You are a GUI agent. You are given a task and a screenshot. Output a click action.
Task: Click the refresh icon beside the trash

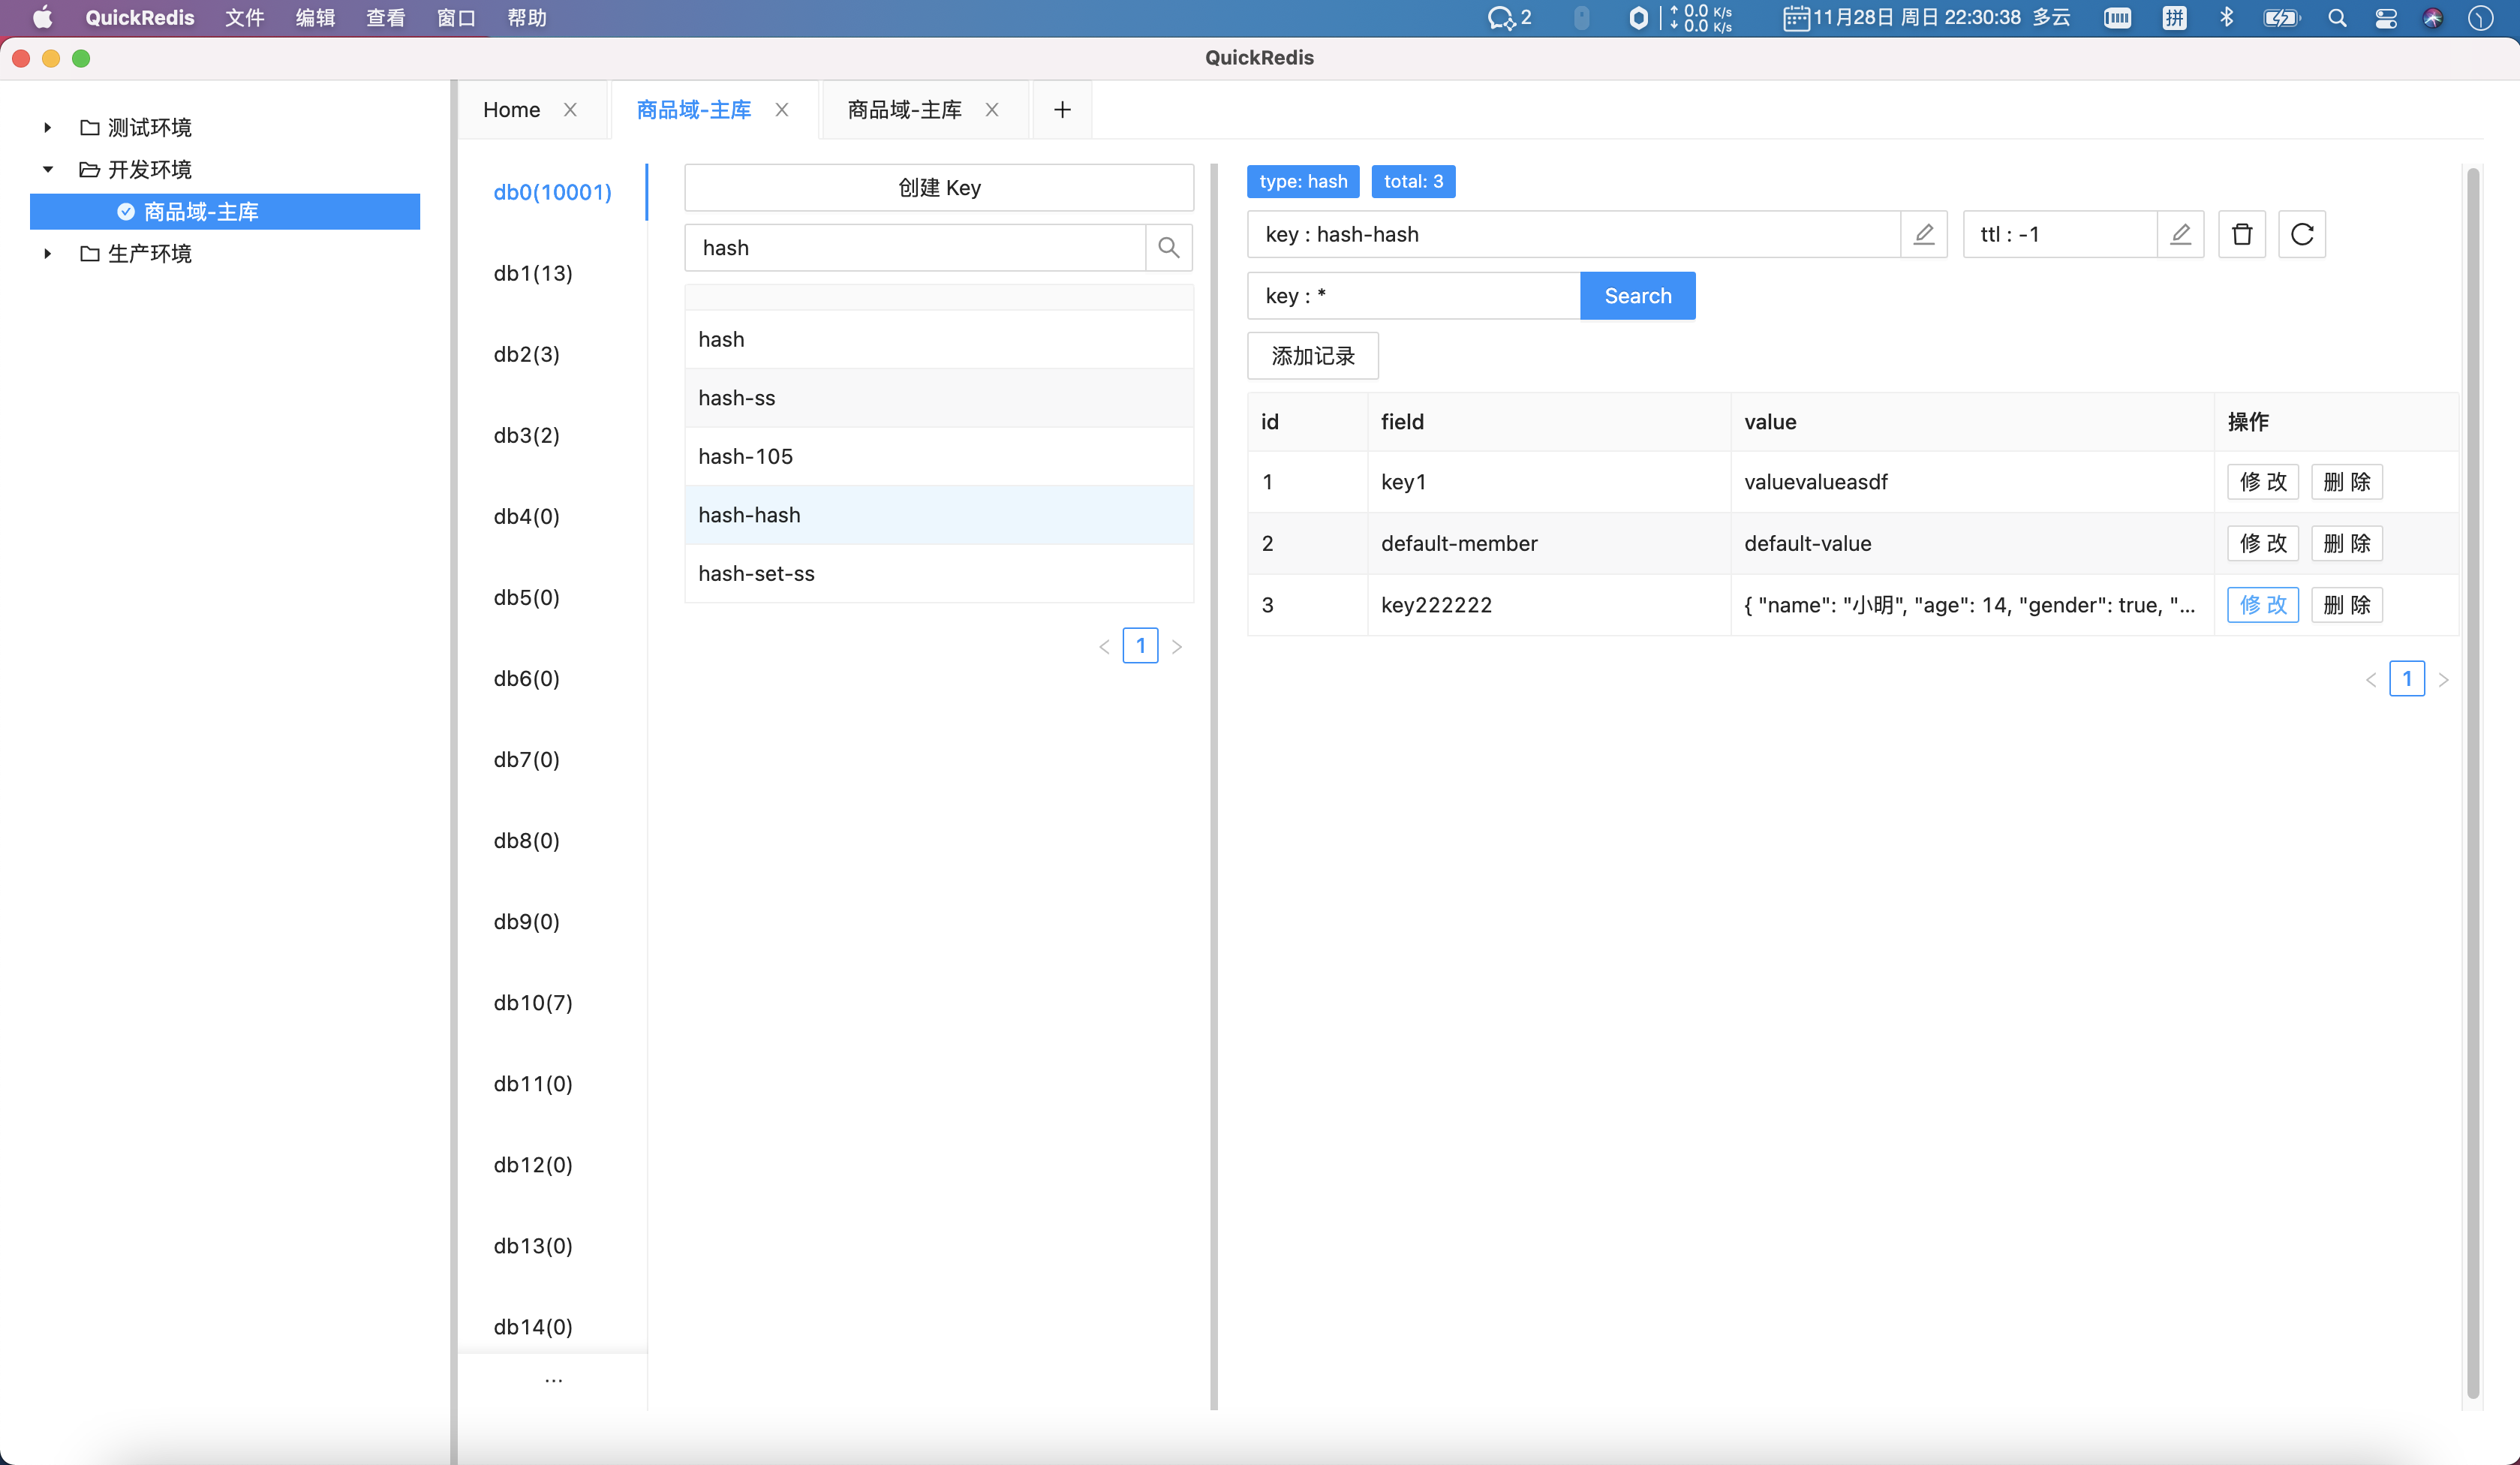[x=2302, y=234]
